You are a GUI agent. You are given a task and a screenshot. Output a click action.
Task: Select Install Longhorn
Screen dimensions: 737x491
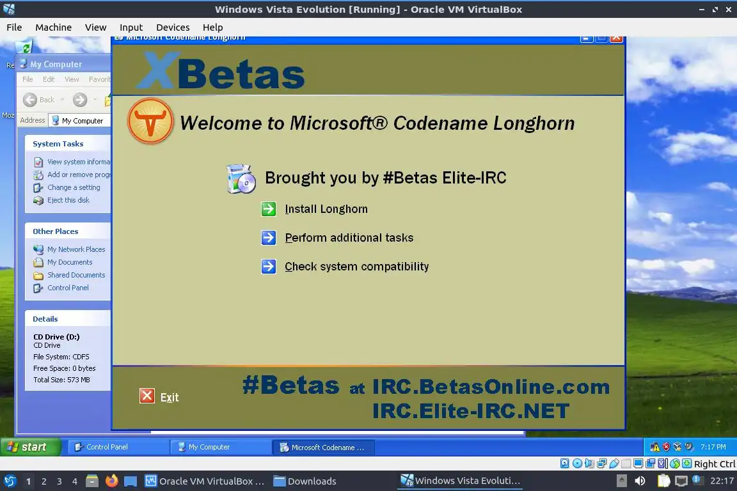coord(326,209)
